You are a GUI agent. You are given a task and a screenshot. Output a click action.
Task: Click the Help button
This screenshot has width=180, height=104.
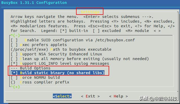click(118, 96)
